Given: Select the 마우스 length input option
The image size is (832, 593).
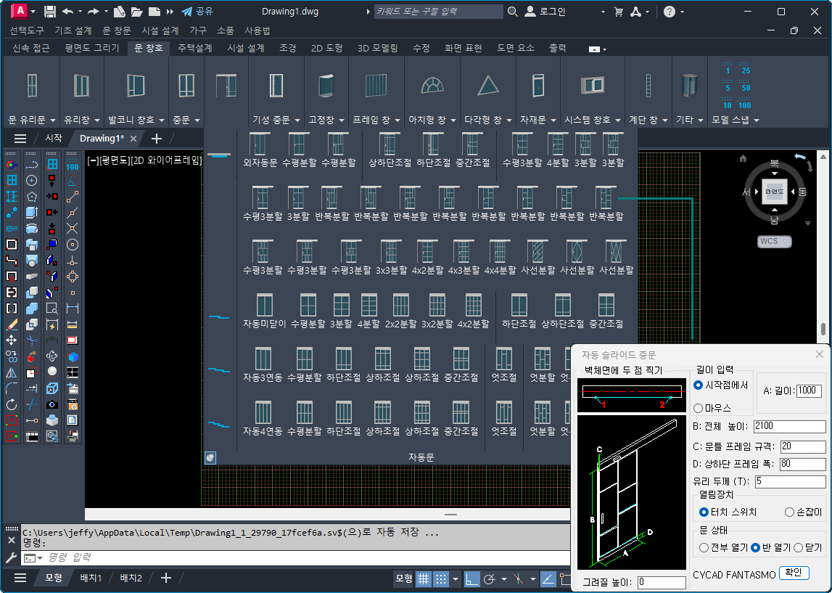Looking at the screenshot, I should [699, 408].
